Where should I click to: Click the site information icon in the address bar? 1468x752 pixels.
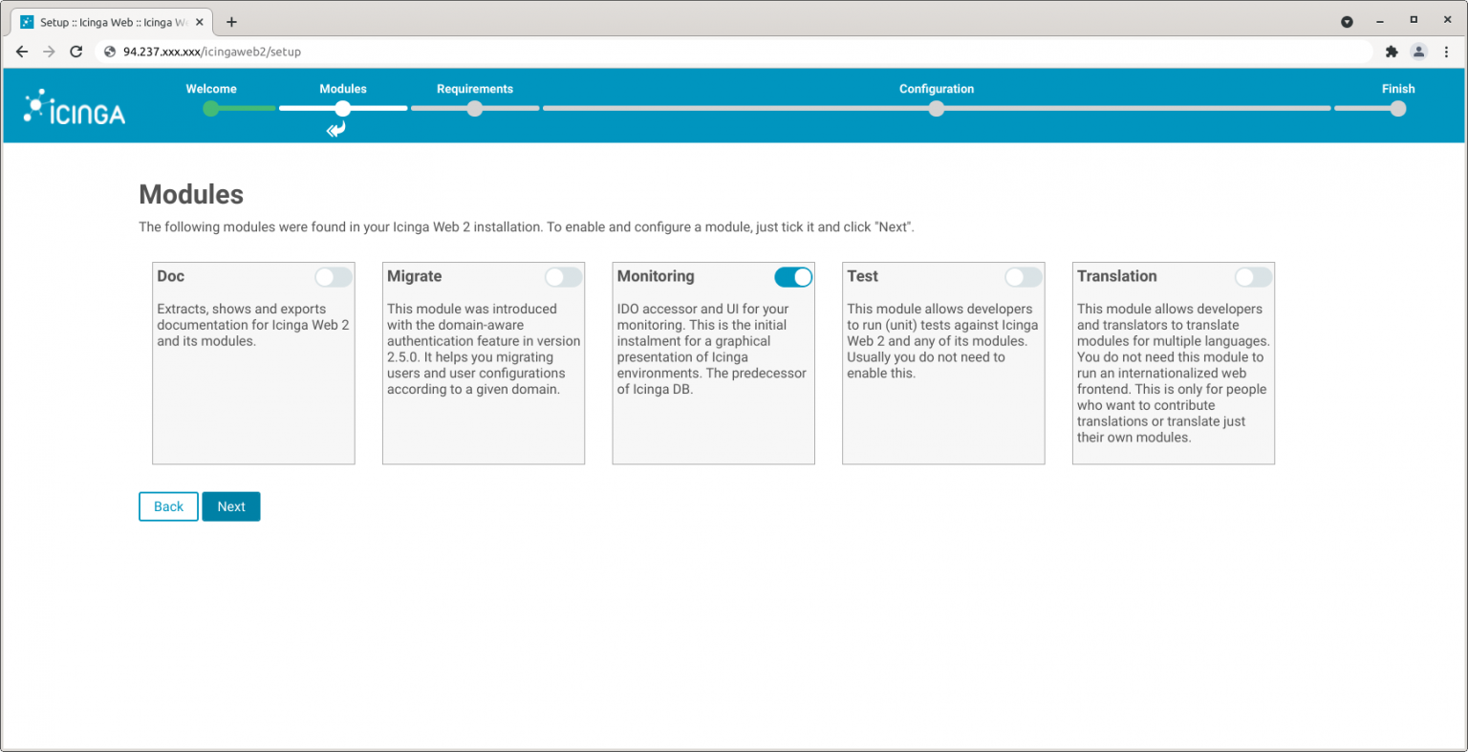tap(108, 52)
